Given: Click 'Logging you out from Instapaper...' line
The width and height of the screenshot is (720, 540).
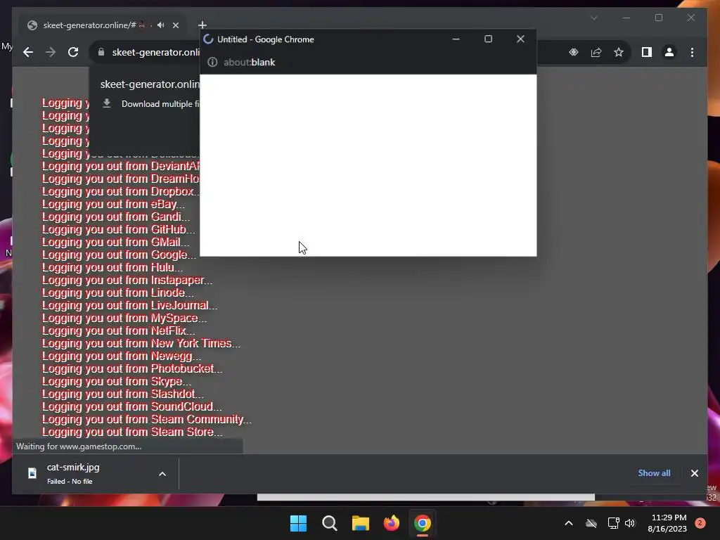Looking at the screenshot, I should [x=127, y=280].
